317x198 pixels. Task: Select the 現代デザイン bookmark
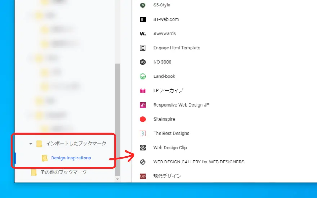coord(167,176)
